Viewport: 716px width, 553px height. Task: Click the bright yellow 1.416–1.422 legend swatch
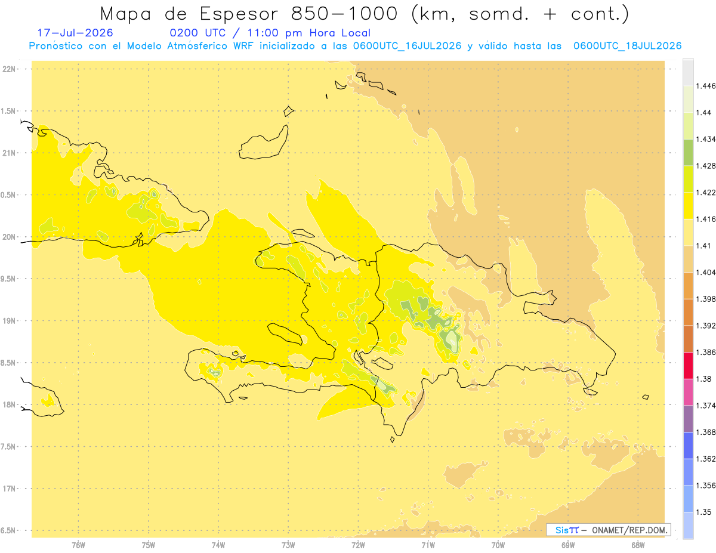[x=688, y=206]
